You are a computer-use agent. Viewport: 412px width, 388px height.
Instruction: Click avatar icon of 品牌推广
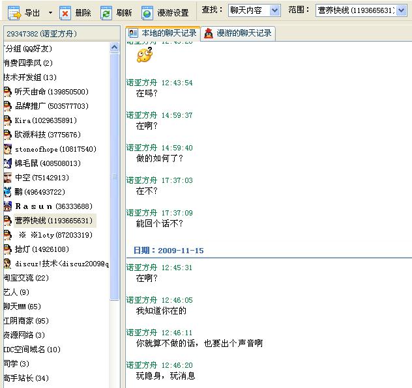coord(8,106)
